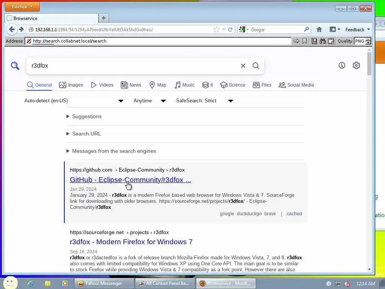Expand Messages from the search engines
This screenshot has height=289, width=385.
tap(111, 151)
